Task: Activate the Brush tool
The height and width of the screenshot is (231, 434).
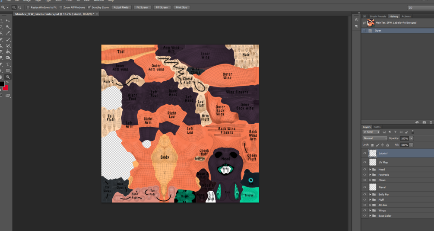Action: coord(8,39)
